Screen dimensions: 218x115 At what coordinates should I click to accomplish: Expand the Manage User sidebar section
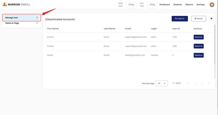click(22, 18)
